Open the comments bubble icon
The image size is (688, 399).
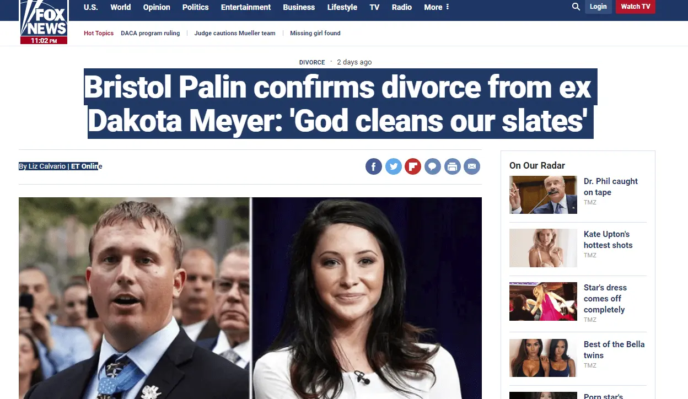point(433,166)
